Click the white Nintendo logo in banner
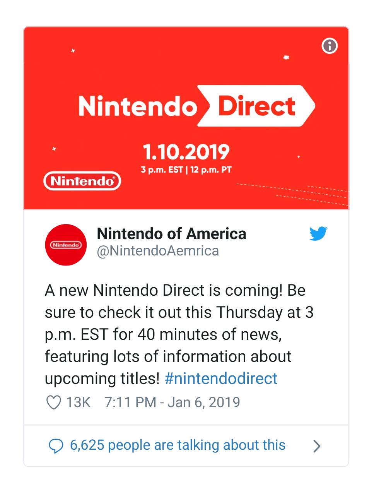Screen dimensions: 374x490 coord(82,181)
